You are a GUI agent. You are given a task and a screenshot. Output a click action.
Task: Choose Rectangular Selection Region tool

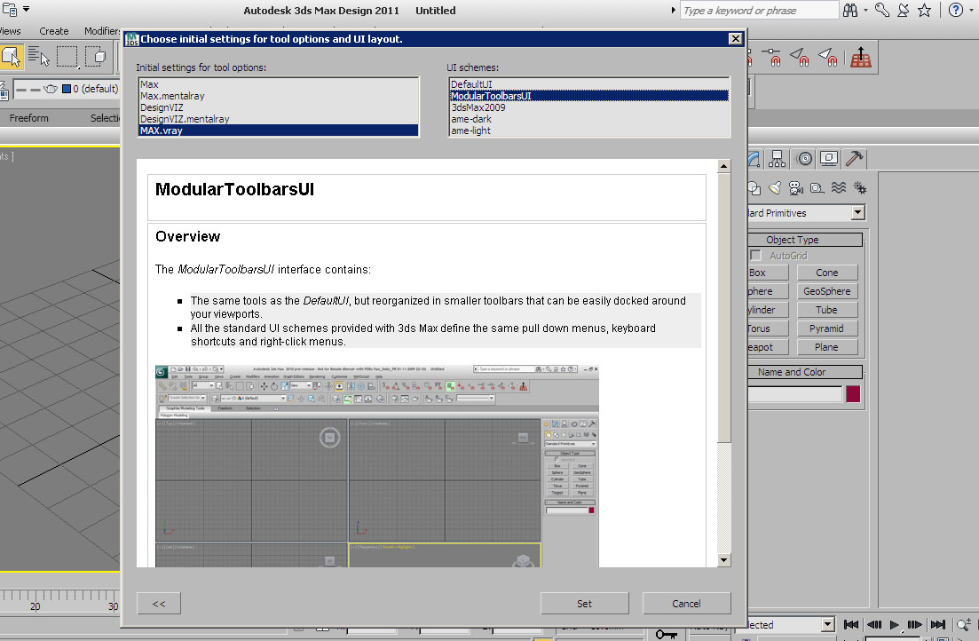tap(67, 57)
